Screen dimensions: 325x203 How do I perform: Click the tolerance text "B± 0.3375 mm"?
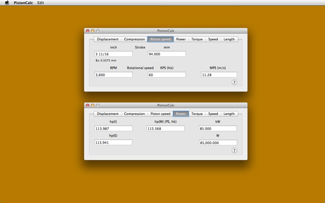106,60
